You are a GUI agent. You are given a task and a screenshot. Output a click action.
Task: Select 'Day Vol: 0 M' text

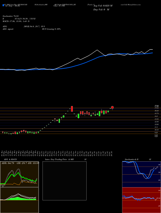click(101, 9)
